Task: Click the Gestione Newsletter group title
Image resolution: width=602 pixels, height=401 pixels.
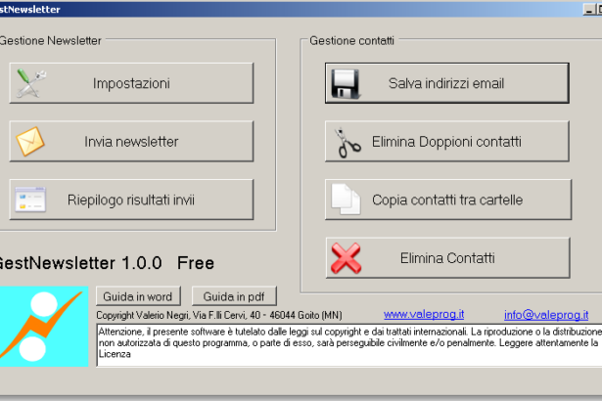Action: click(x=50, y=40)
